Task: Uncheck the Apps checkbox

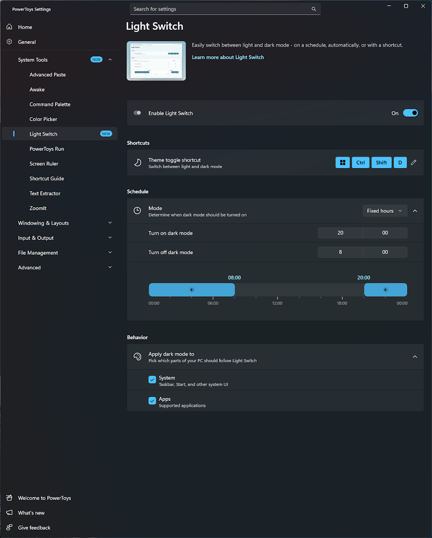Action: coord(152,401)
